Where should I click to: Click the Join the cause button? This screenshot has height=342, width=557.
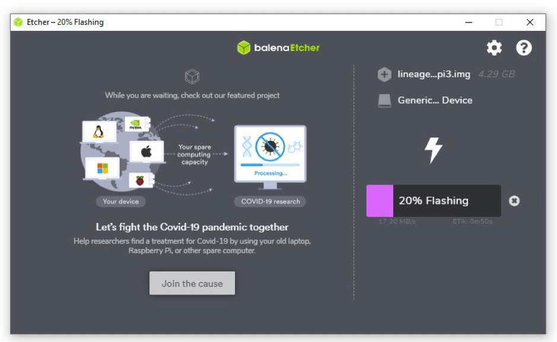point(192,283)
